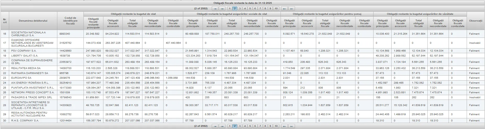Open page 7 in top paginator
485x129 pixels.
pyautogui.click(x=260, y=9)
